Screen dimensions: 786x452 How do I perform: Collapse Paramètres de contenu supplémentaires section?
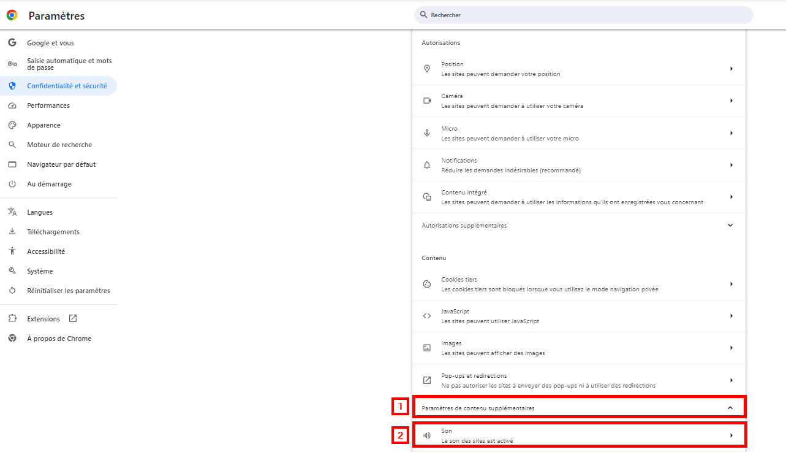click(730, 408)
